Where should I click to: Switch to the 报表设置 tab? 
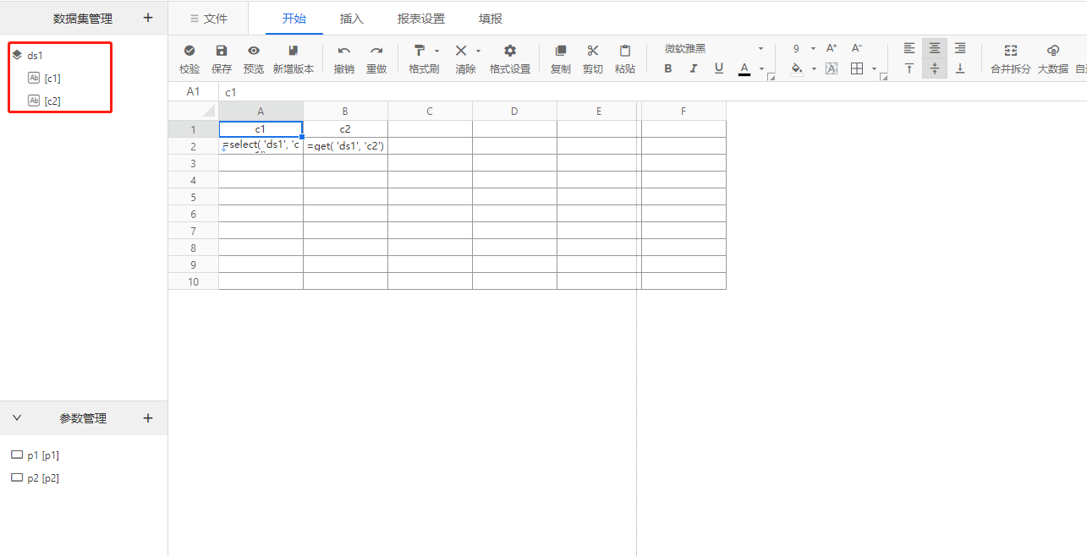pos(421,19)
